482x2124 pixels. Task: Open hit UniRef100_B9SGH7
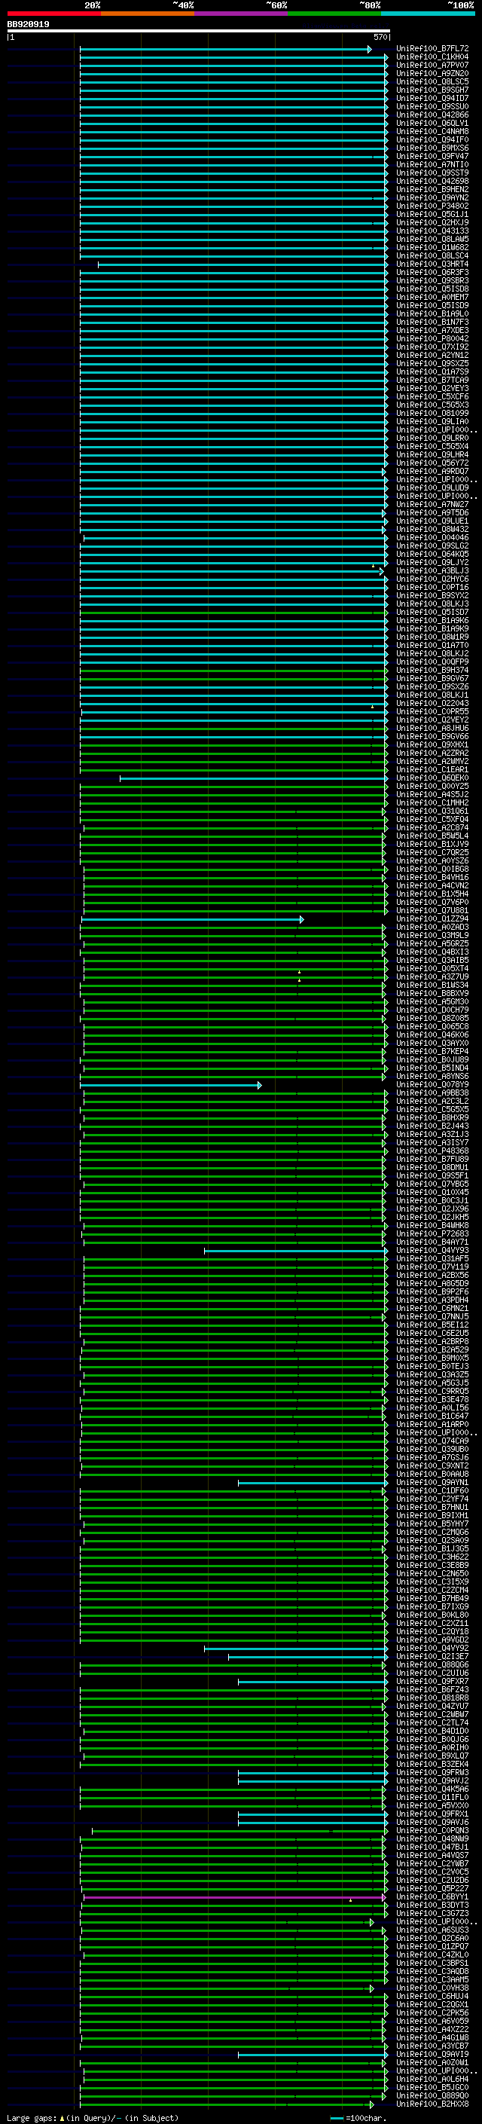(x=432, y=90)
